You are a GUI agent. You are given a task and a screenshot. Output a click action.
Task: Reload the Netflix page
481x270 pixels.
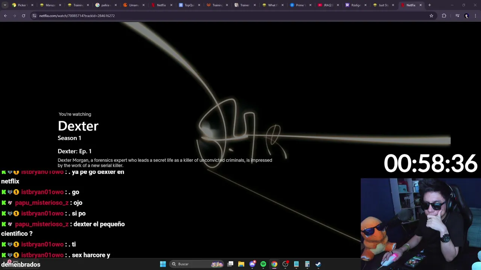tap(23, 16)
